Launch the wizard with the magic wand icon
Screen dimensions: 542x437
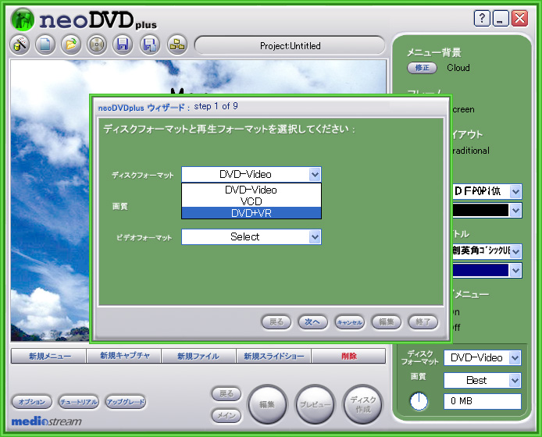click(20, 44)
